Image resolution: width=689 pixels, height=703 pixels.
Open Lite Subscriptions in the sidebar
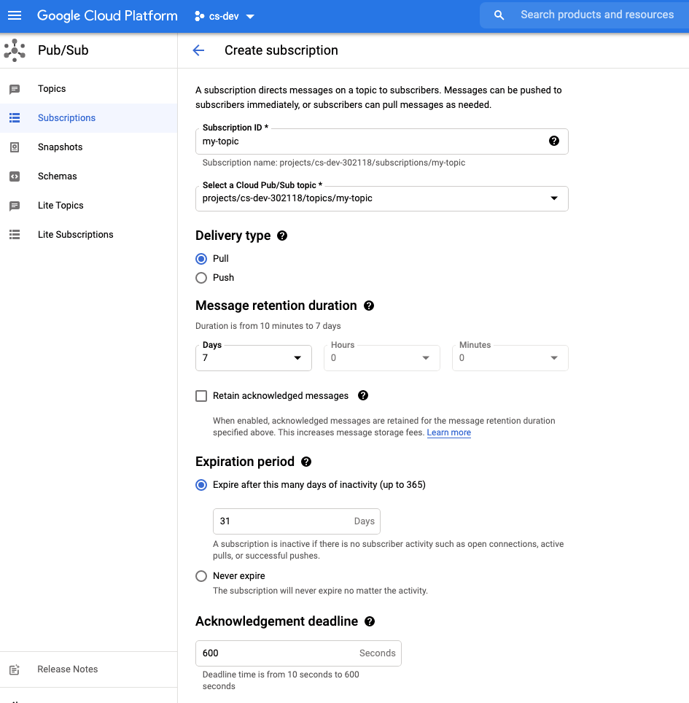pos(89,235)
